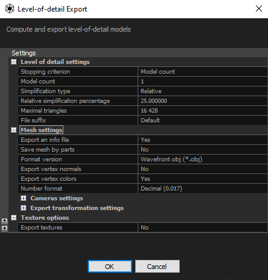Screen dimensions: 268x280
Task: Click the Model count property label
Action: 38,82
